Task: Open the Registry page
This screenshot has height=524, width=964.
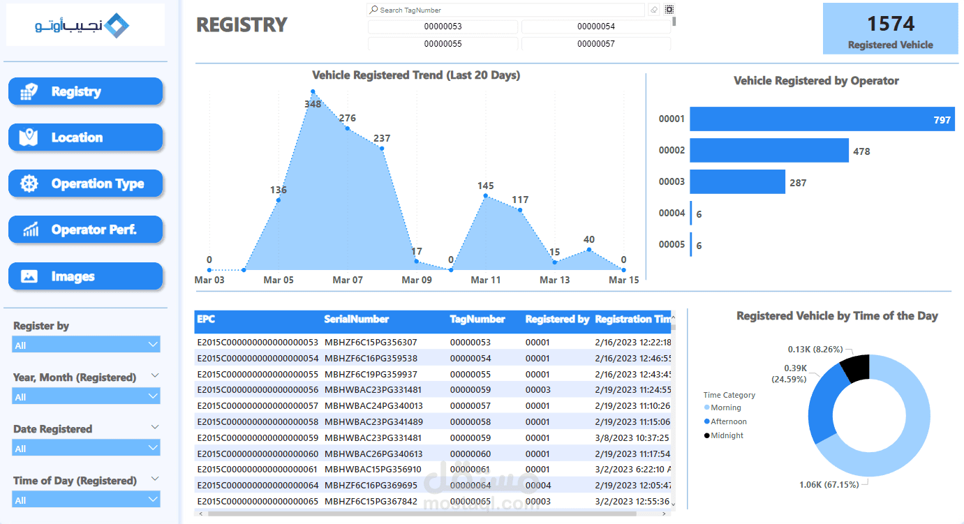Action: click(85, 91)
